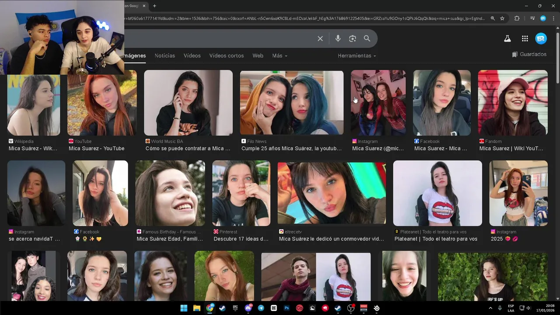
Task: Open 'Cumple 25 años Mica Suárez' Filo News link
Action: tap(291, 148)
